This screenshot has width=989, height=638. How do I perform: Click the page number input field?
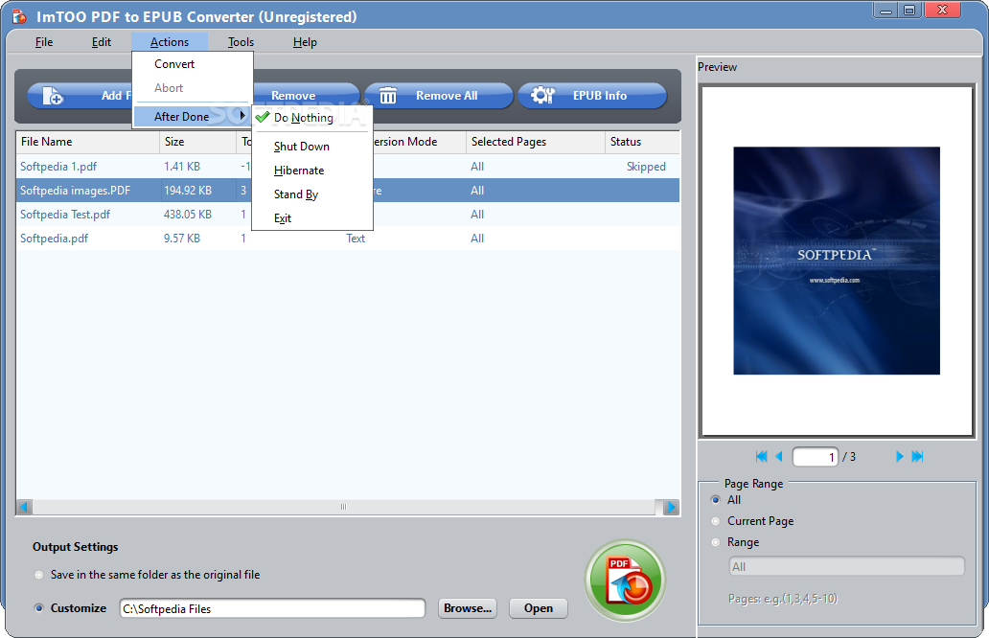pyautogui.click(x=815, y=456)
